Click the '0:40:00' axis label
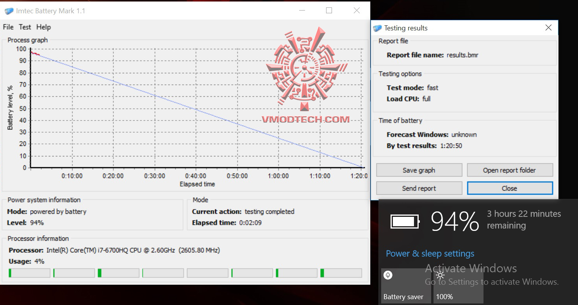This screenshot has height=305, width=578. 196,176
